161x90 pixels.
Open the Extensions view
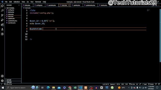click(x=2, y=25)
